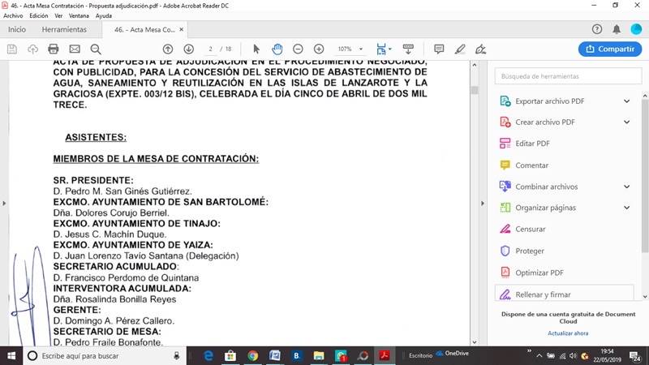Select the hand pan tool
This screenshot has height=365, width=649.
pyautogui.click(x=277, y=49)
